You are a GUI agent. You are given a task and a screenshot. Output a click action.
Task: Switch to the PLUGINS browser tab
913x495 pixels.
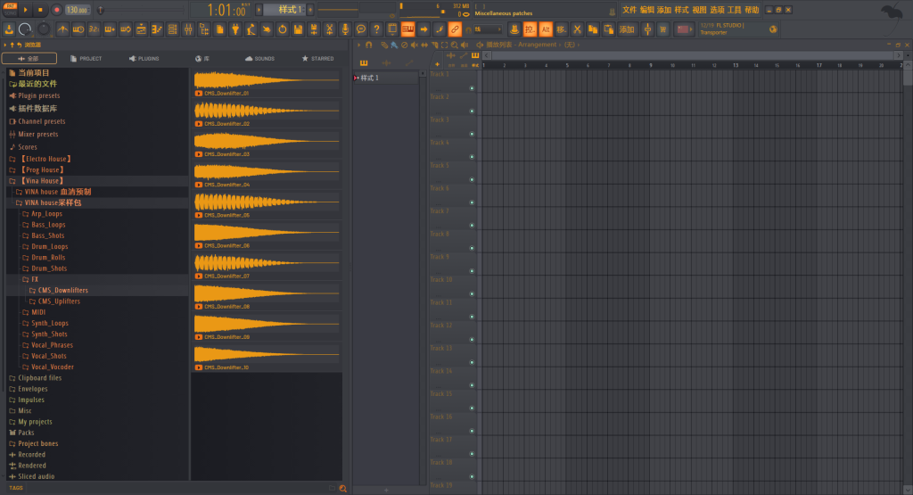point(144,58)
